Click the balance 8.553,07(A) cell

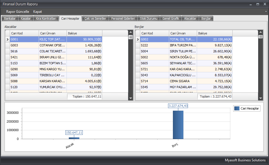(x=215, y=75)
